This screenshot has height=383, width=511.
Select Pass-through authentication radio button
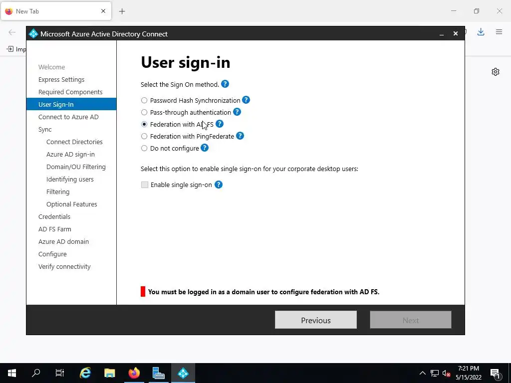click(144, 112)
